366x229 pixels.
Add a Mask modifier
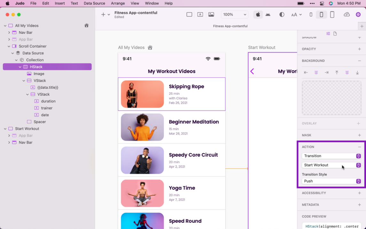point(359,135)
